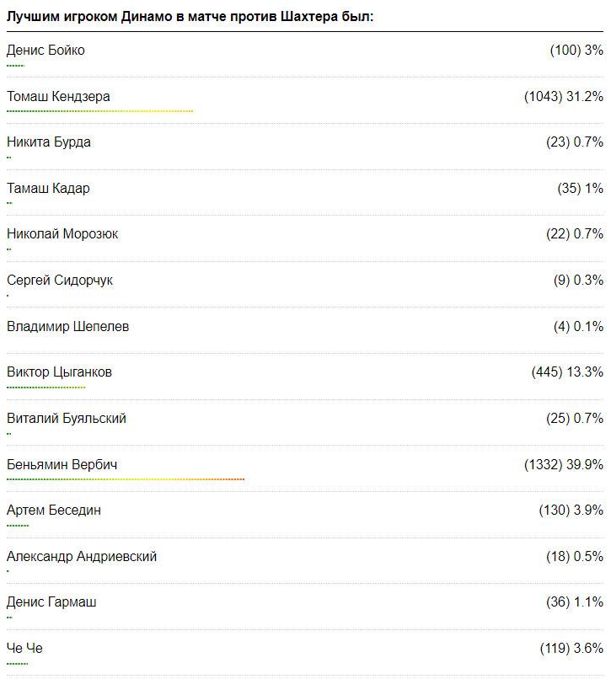Select Тамаш Кадар entry

pos(48,189)
